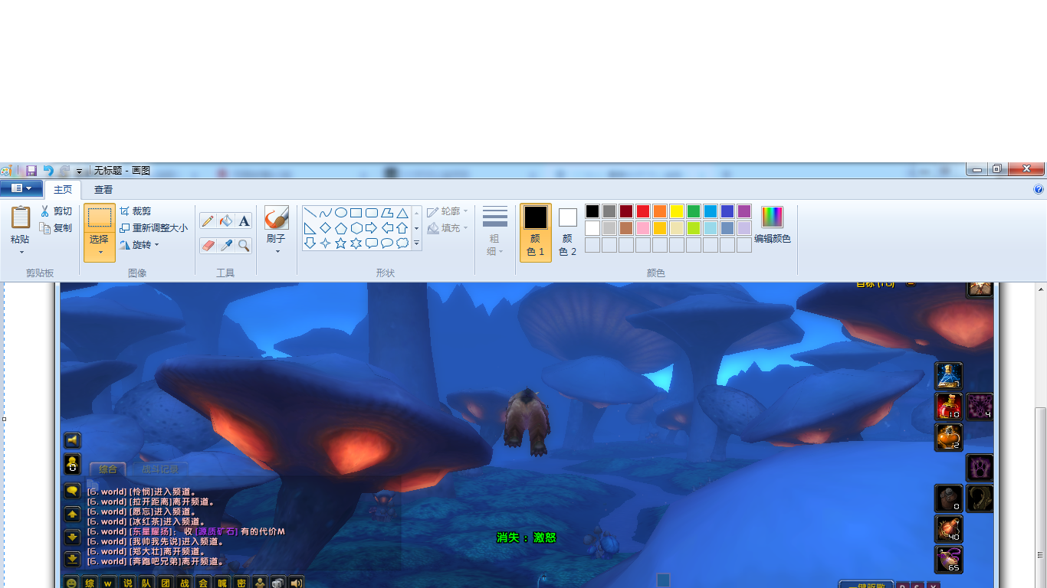
Task: Select the Eraser tool
Action: pos(207,246)
